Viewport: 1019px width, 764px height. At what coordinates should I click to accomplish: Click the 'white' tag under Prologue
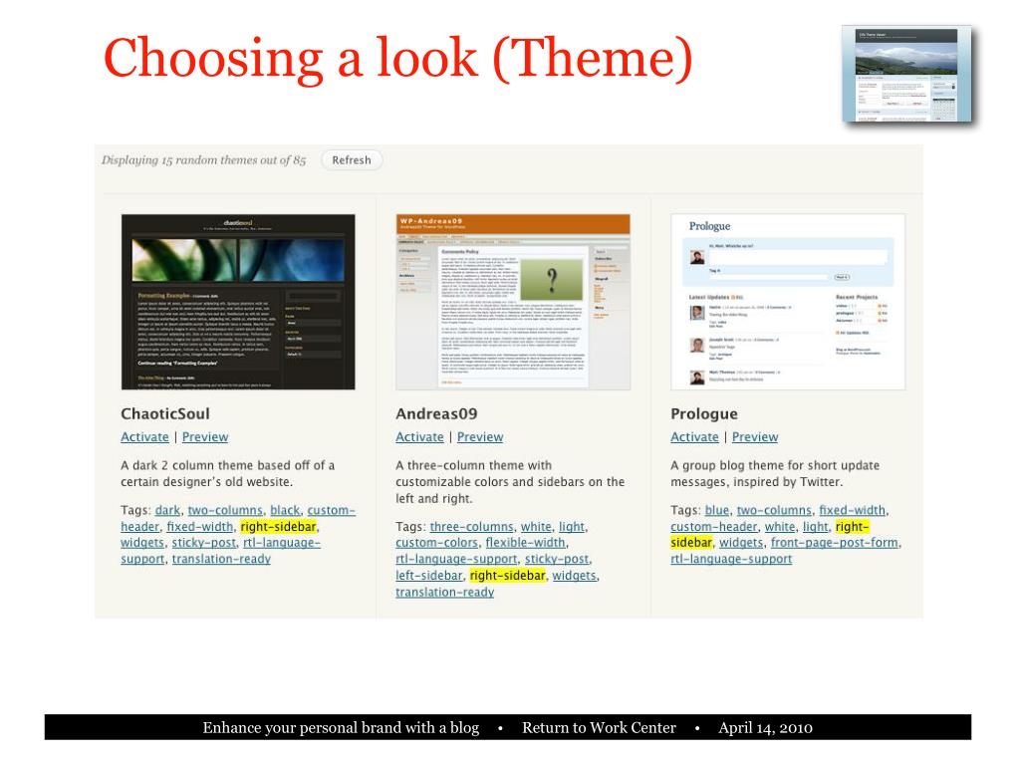[780, 527]
